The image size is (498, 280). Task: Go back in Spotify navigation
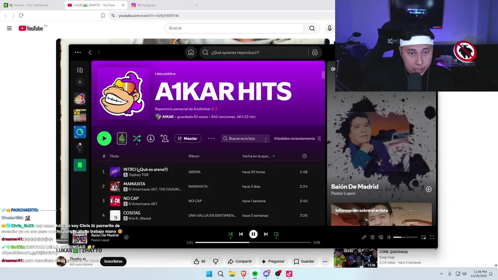pyautogui.click(x=90, y=52)
